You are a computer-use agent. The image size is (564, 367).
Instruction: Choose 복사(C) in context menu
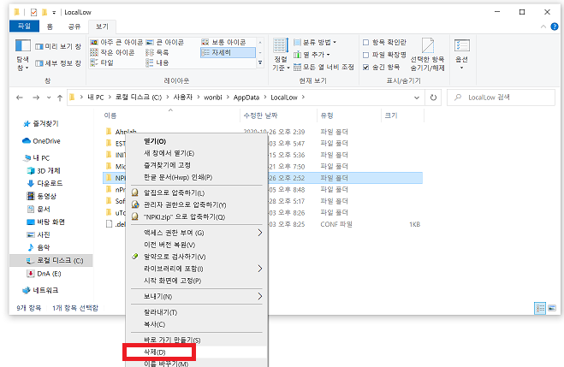pos(197,324)
